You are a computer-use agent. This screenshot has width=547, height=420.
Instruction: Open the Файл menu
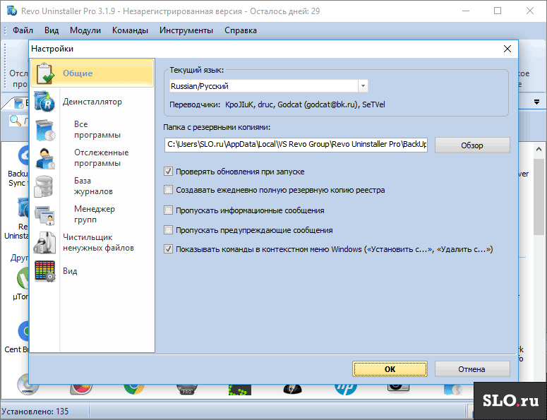point(23,30)
